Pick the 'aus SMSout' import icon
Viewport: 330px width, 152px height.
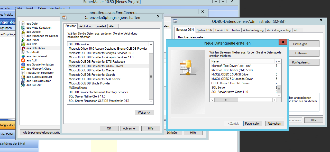[x=23, y=85]
